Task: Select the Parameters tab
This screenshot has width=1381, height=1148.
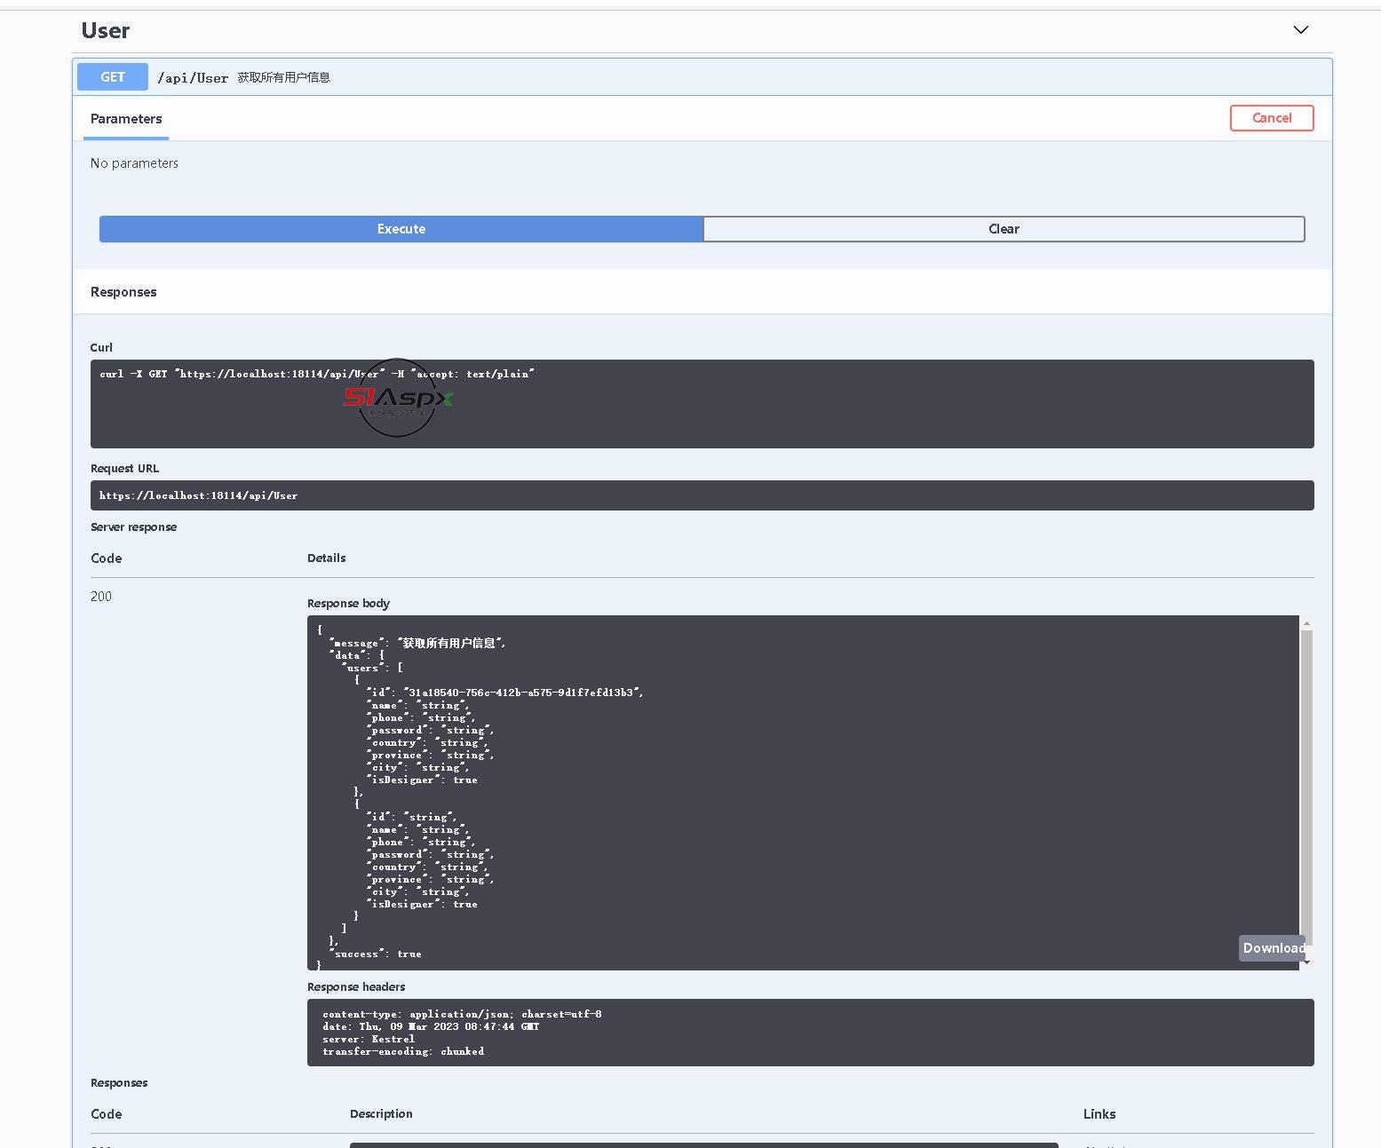Action: click(x=126, y=119)
